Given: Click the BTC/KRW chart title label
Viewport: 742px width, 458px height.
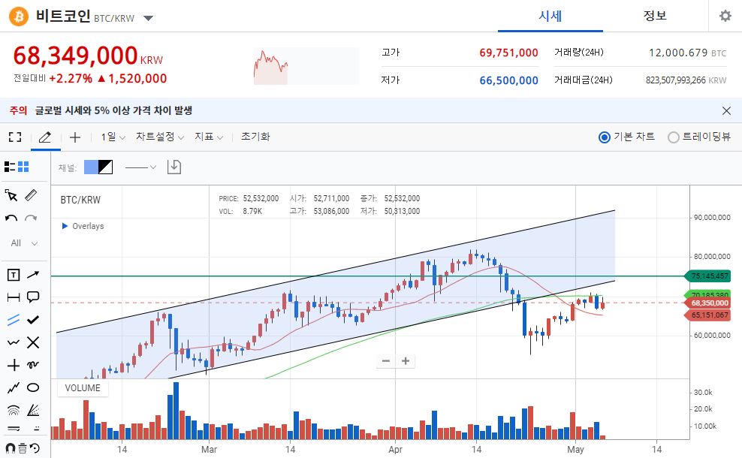Looking at the screenshot, I should pyautogui.click(x=80, y=200).
